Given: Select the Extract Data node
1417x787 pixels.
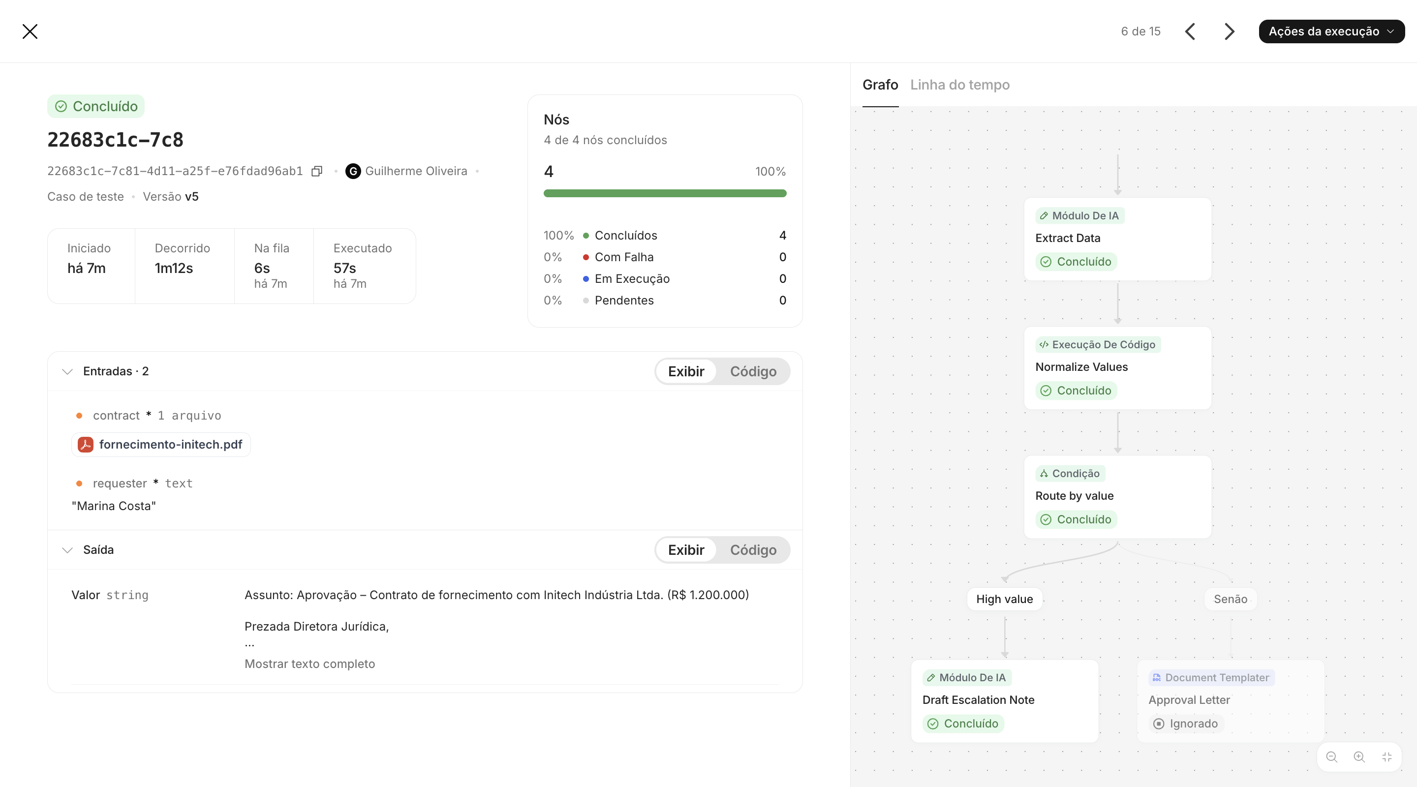Looking at the screenshot, I should (1118, 239).
